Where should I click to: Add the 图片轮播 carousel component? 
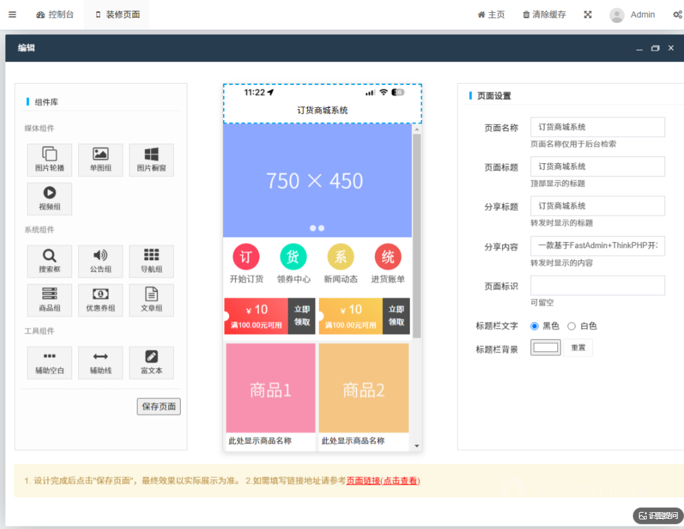pos(49,160)
